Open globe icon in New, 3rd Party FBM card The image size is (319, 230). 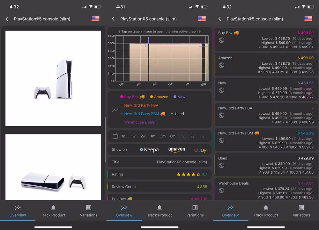pyautogui.click(x=221, y=140)
